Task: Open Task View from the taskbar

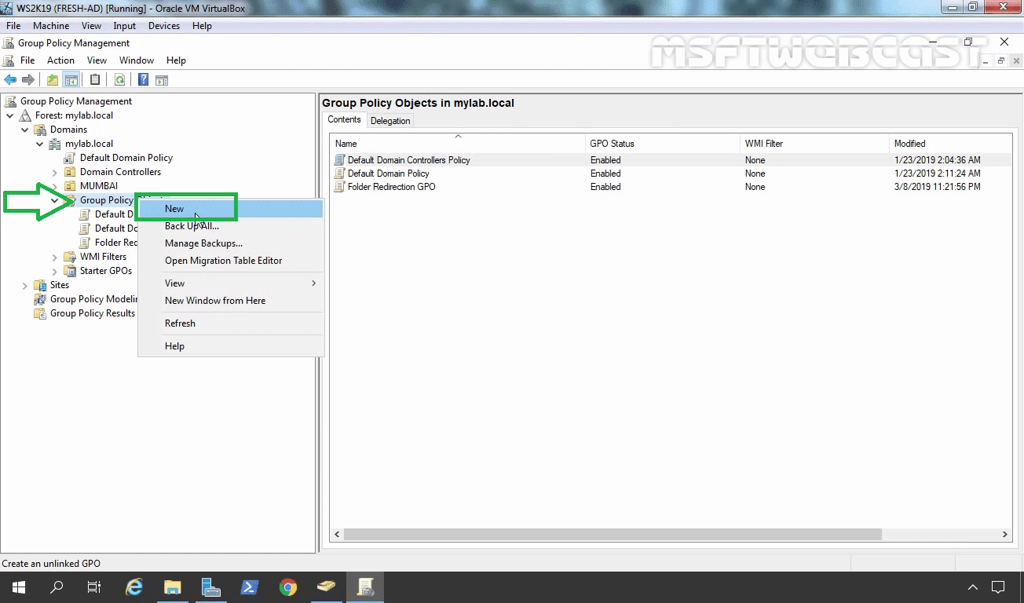Action: (x=94, y=587)
